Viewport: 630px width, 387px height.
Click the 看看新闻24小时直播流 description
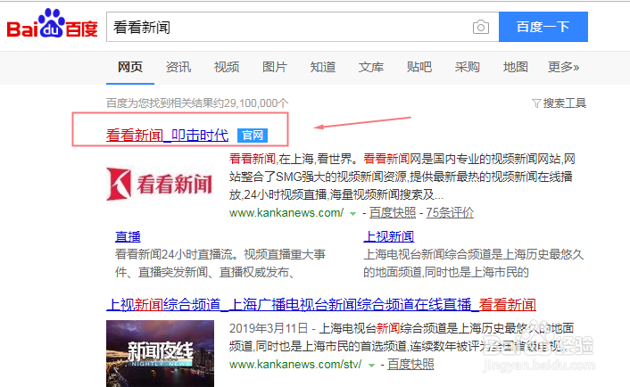pyautogui.click(x=220, y=263)
